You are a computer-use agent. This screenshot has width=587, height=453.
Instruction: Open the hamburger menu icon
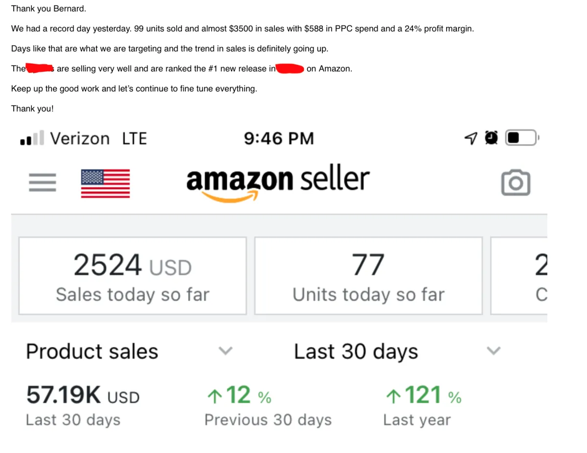pos(43,183)
